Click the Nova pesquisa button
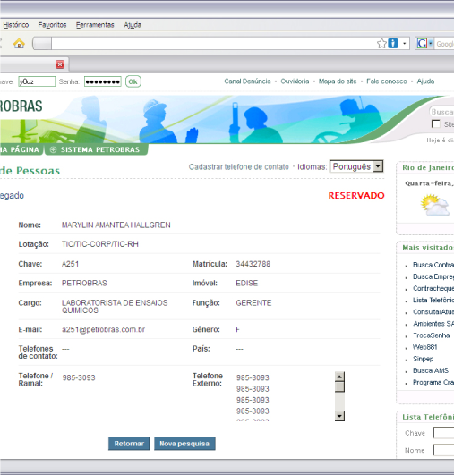This screenshot has width=454, height=475. [x=184, y=444]
